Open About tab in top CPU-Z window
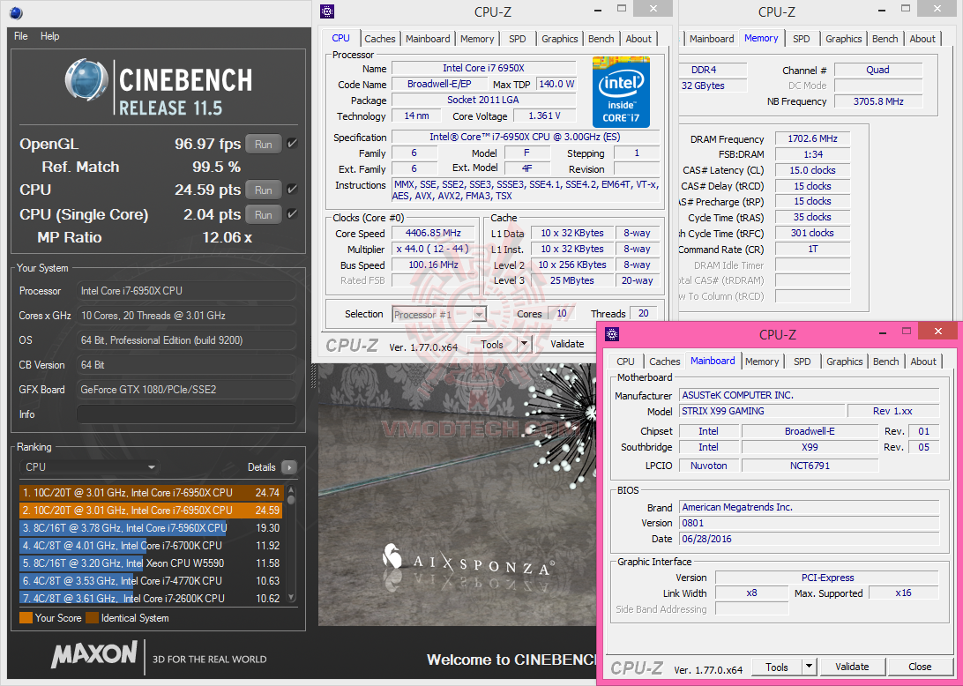The height and width of the screenshot is (686, 963). pyautogui.click(x=638, y=39)
